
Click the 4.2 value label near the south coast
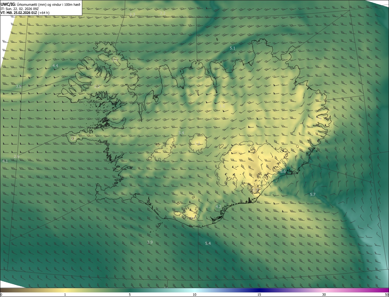218,207
